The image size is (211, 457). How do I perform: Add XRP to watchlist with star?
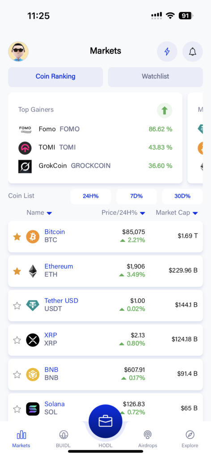pyautogui.click(x=17, y=340)
